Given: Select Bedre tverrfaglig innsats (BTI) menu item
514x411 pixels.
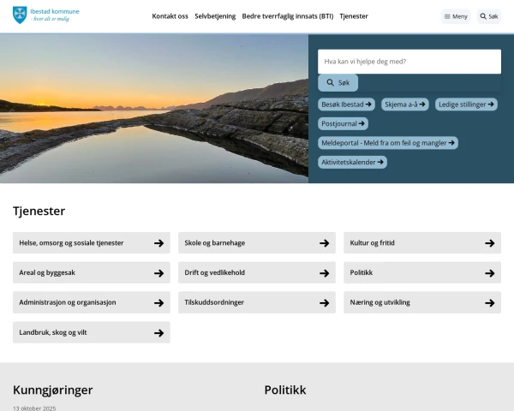Looking at the screenshot, I should coord(288,16).
